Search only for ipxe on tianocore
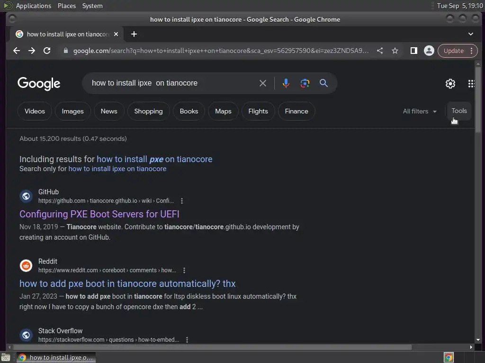Viewport: 485px width, 363px height. click(117, 169)
